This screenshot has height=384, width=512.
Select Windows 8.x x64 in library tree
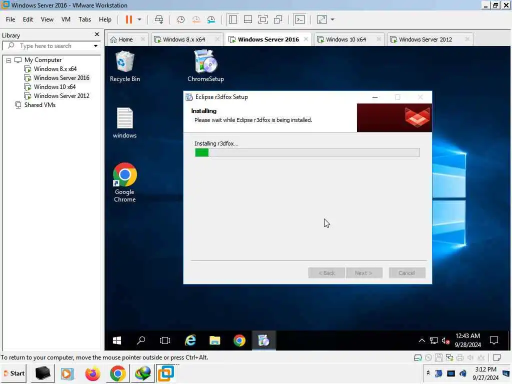55,69
